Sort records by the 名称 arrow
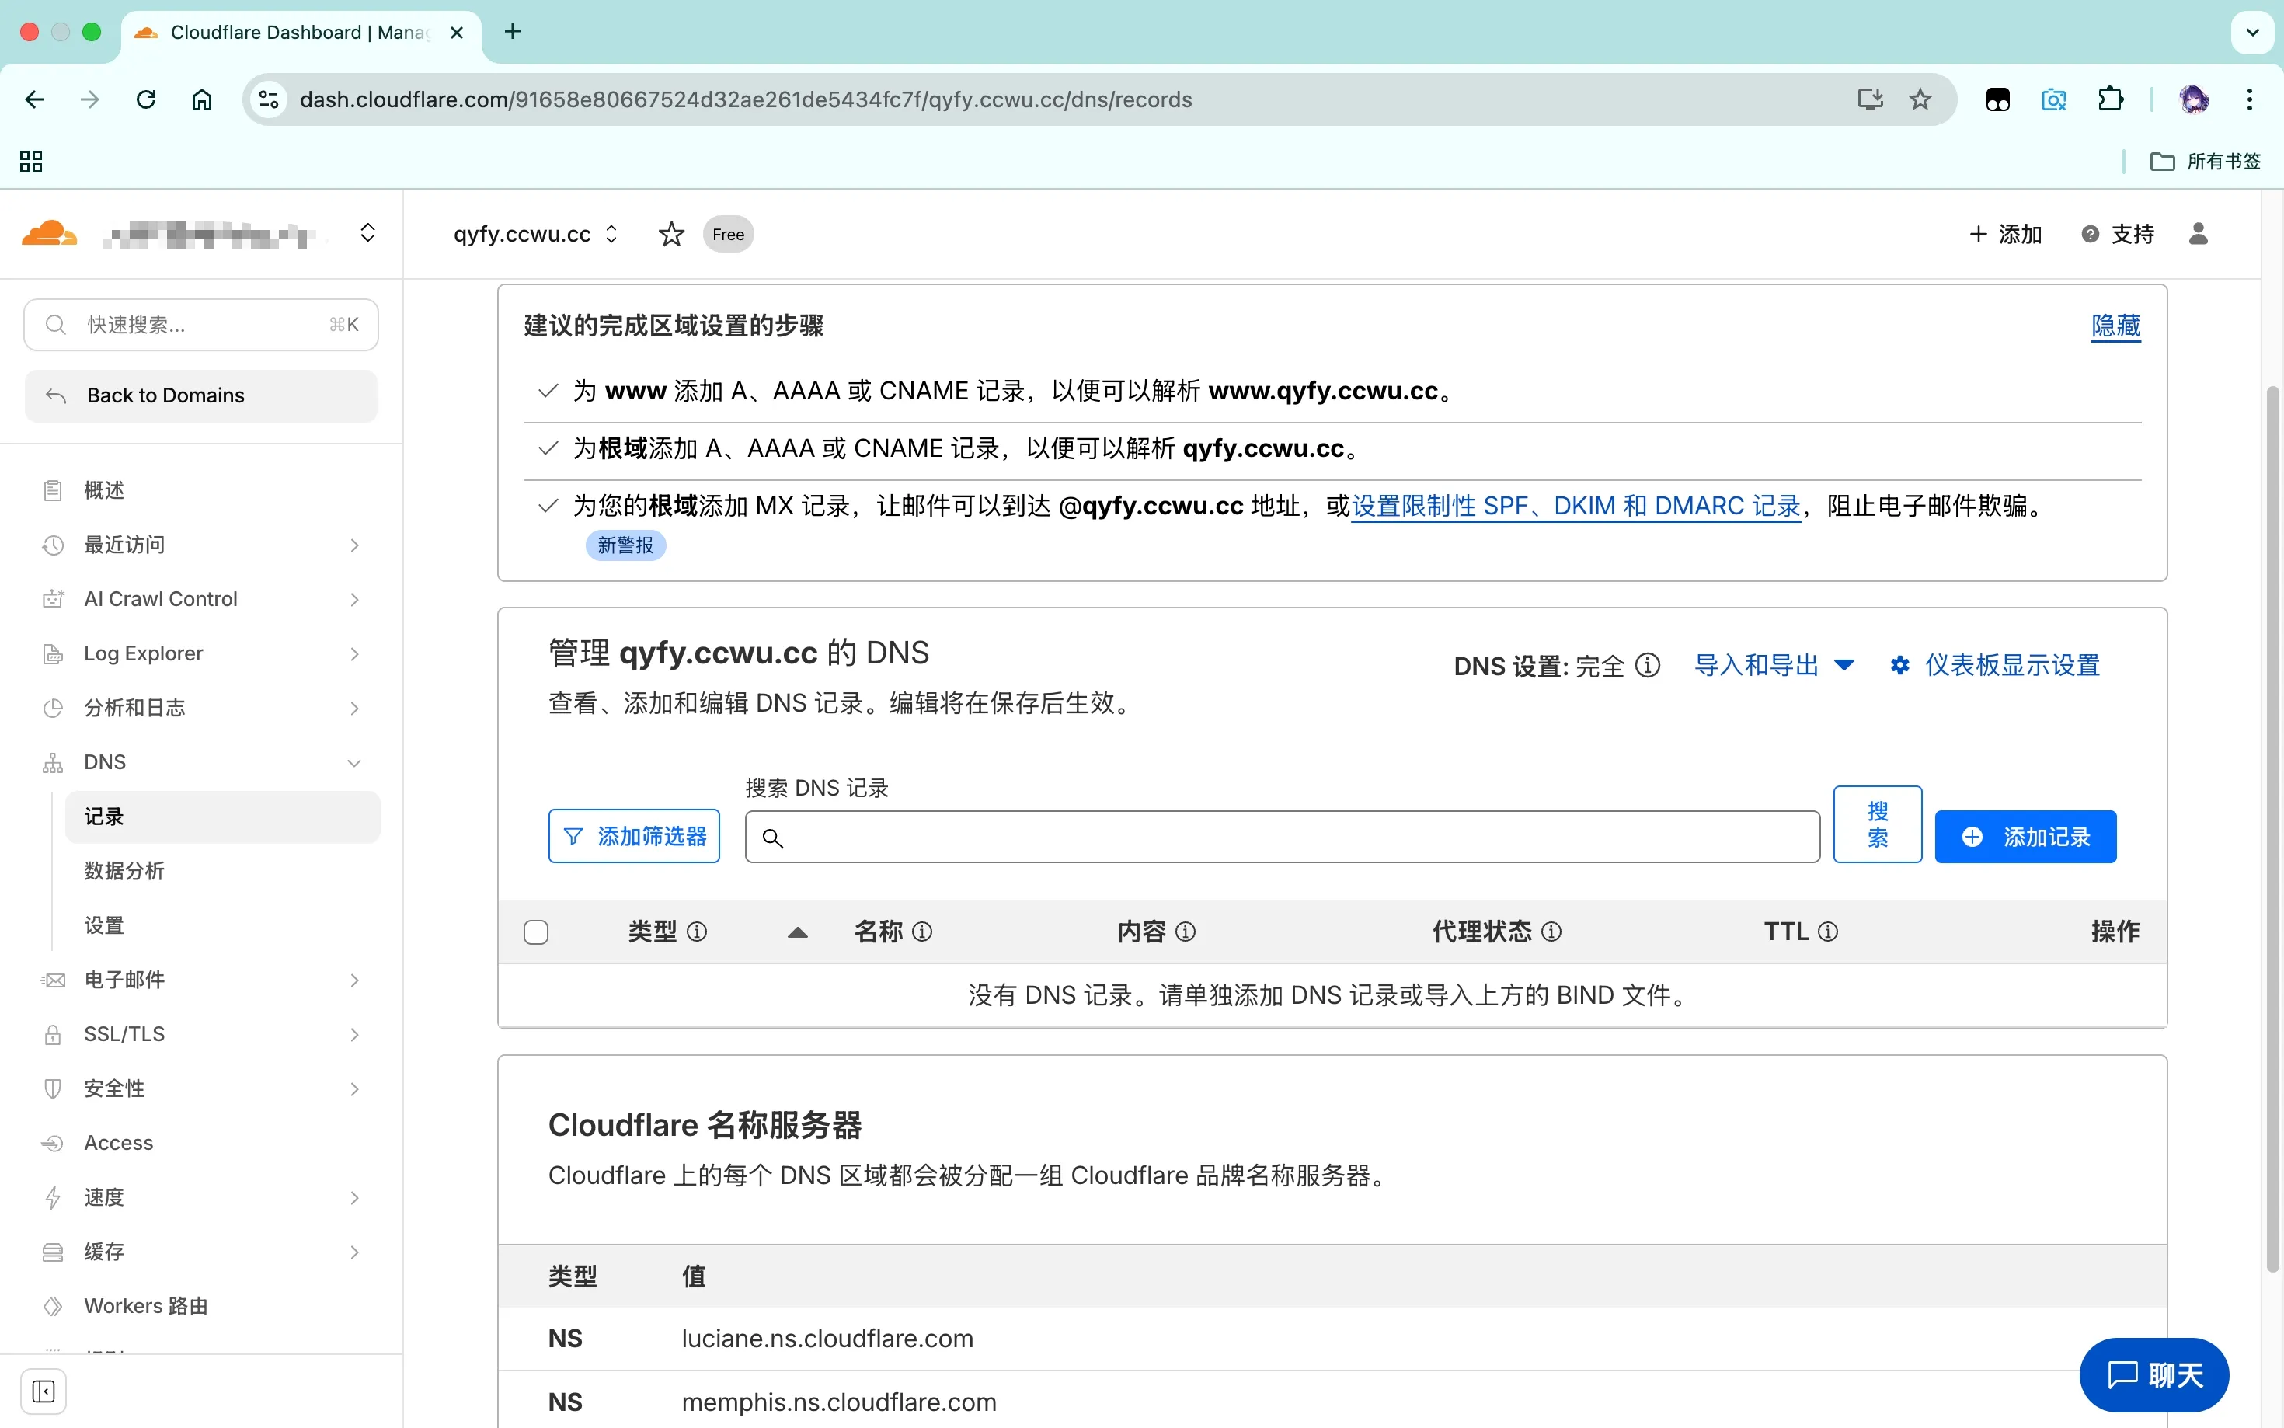Image resolution: width=2284 pixels, height=1428 pixels. pyautogui.click(x=798, y=932)
